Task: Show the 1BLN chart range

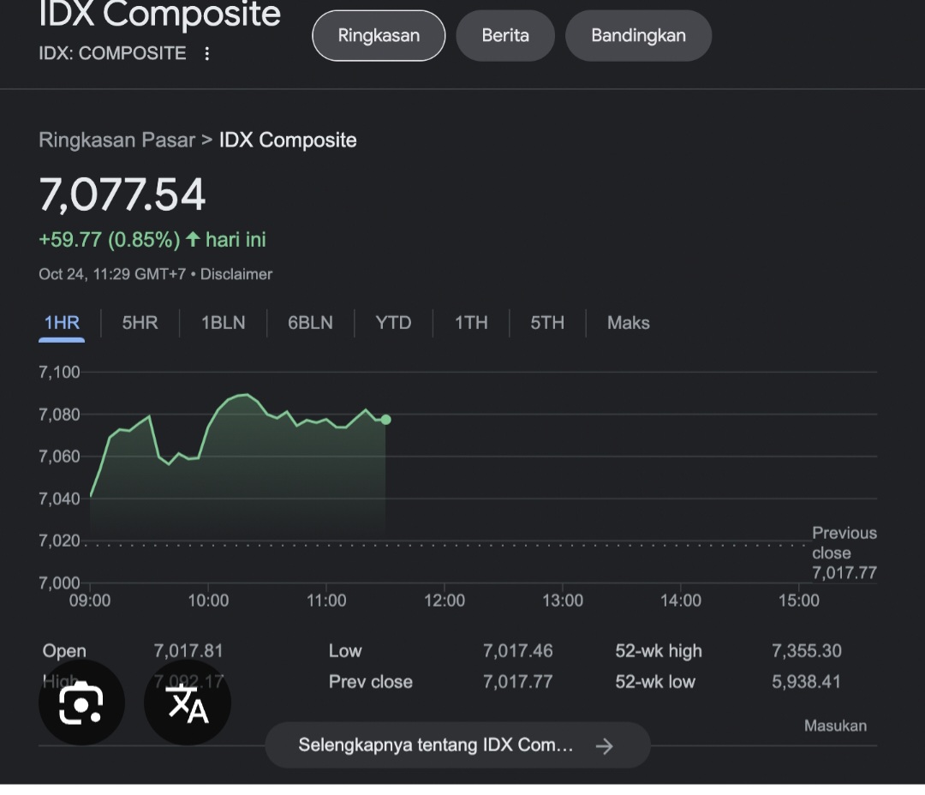Action: pos(223,323)
